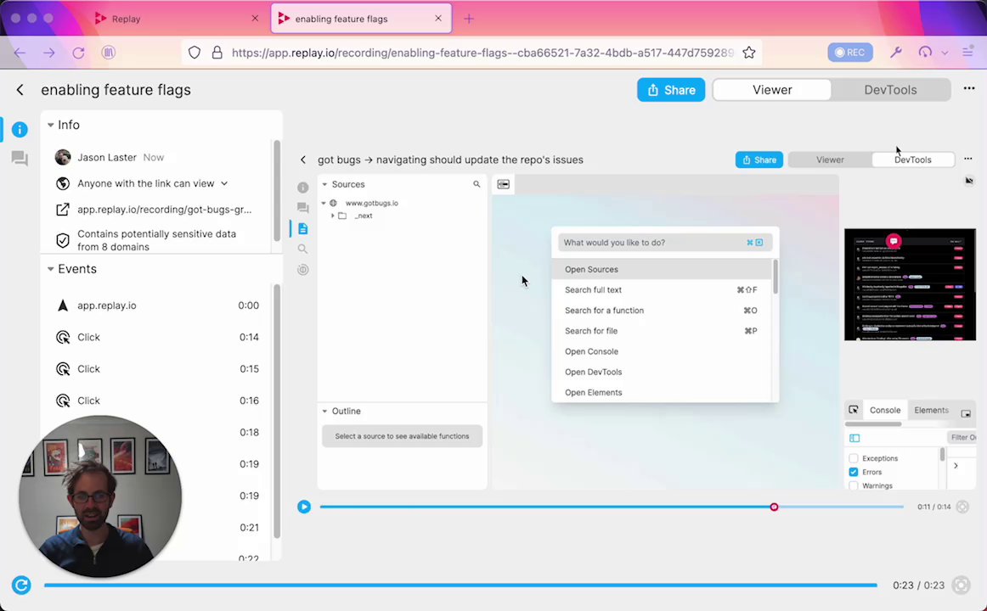Expand the _next folder
The height and width of the screenshot is (611, 987).
(333, 216)
